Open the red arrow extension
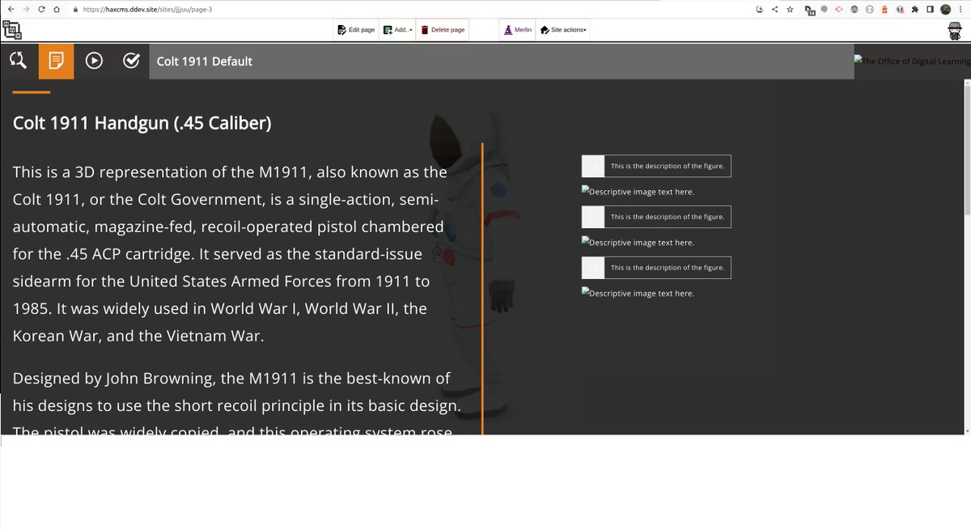971x530 pixels. tap(838, 10)
